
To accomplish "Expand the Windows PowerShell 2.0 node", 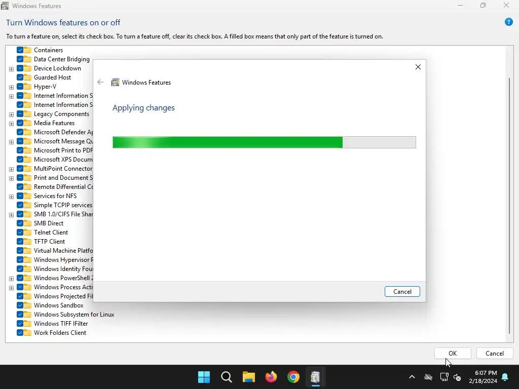I will pos(11,279).
